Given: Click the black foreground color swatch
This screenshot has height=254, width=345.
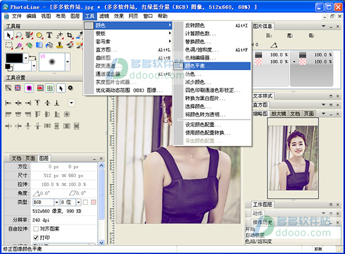Looking at the screenshot, I should click(14, 58).
